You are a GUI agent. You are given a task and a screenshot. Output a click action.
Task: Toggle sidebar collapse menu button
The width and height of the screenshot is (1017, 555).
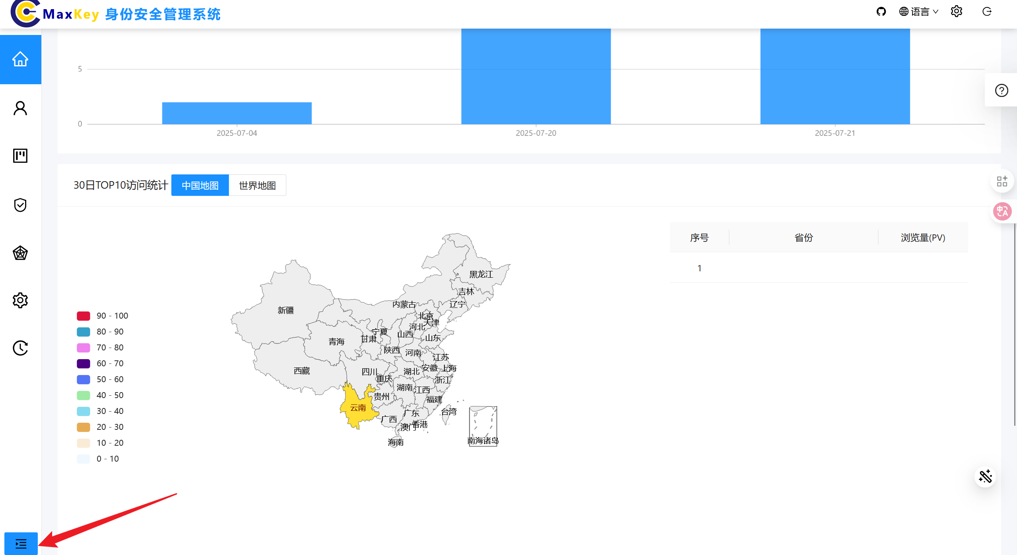pyautogui.click(x=21, y=543)
